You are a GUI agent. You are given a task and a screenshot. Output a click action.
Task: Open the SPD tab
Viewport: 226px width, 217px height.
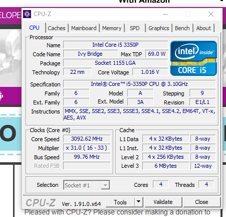(135, 28)
